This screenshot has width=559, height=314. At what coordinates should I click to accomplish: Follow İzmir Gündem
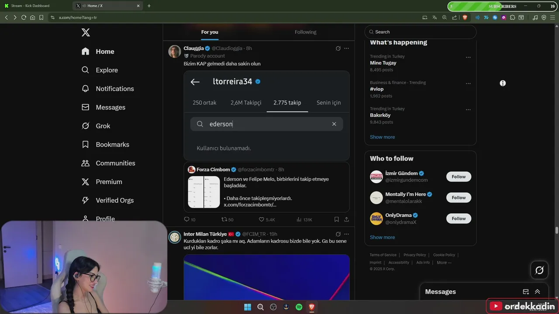pos(459,177)
